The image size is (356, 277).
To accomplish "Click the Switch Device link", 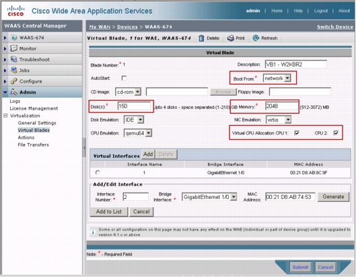I will click(x=335, y=27).
